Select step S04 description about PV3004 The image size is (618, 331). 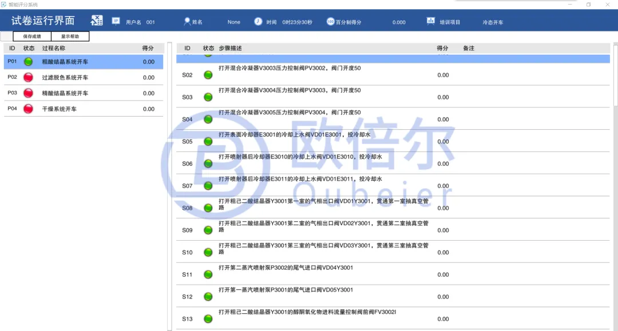tap(290, 113)
